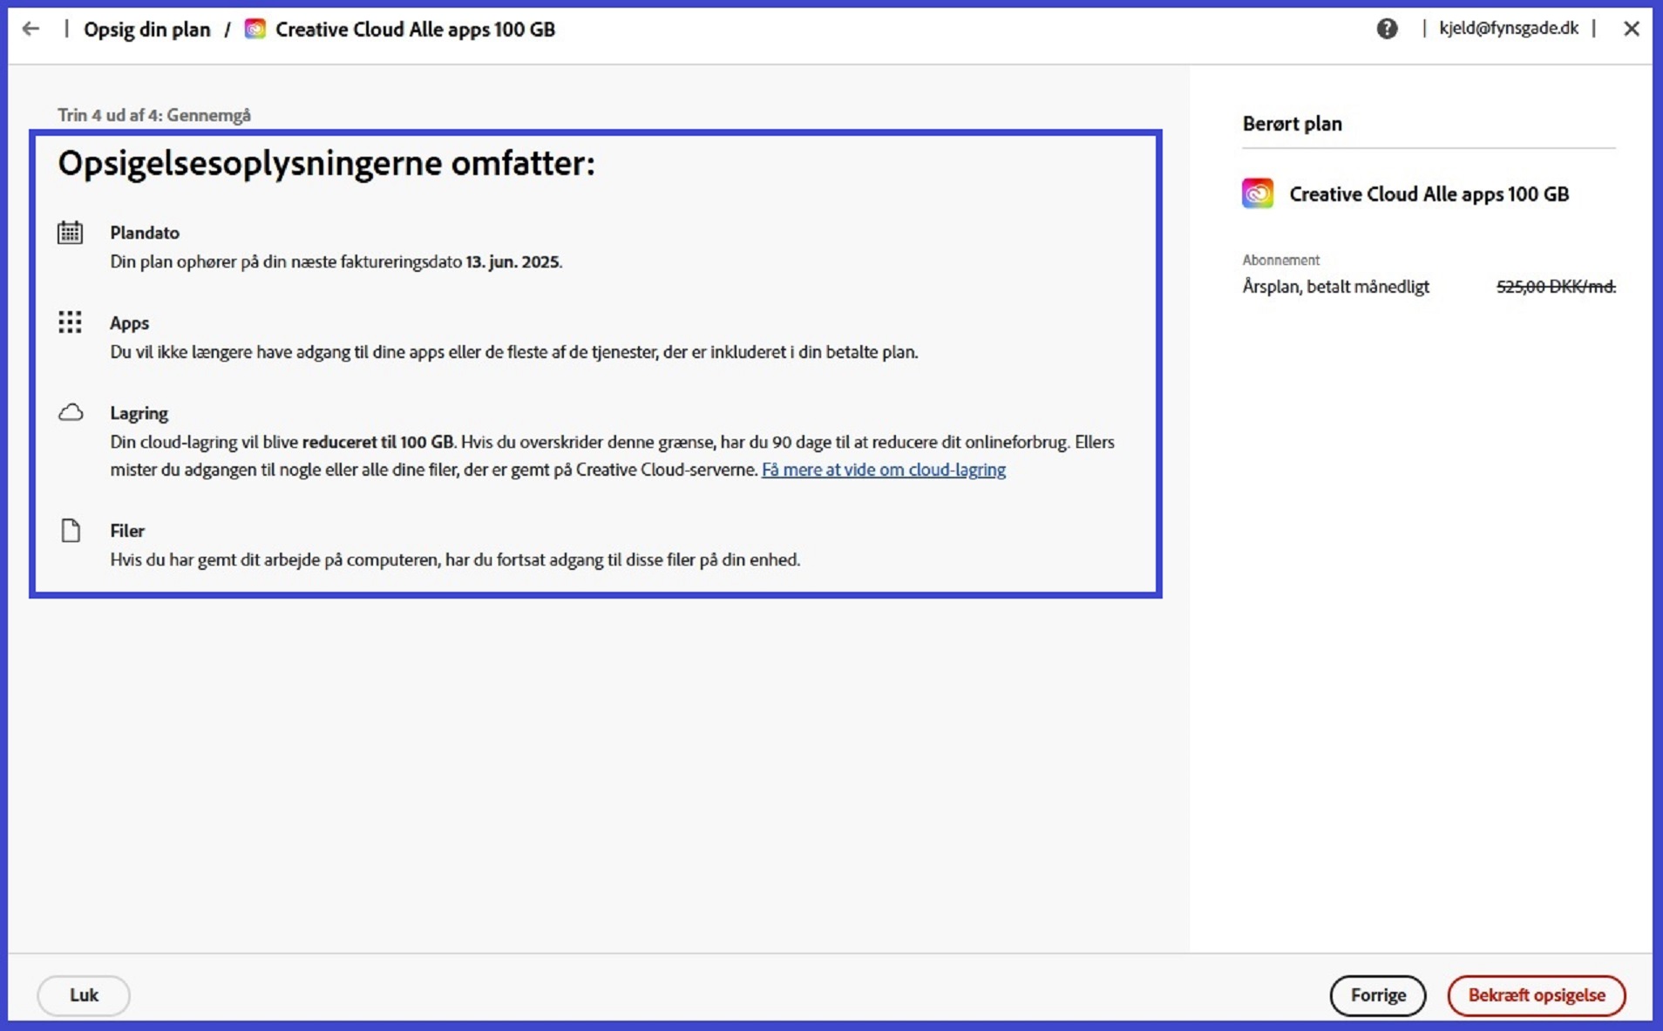Click the apps grid icon
Image resolution: width=1663 pixels, height=1031 pixels.
[70, 322]
